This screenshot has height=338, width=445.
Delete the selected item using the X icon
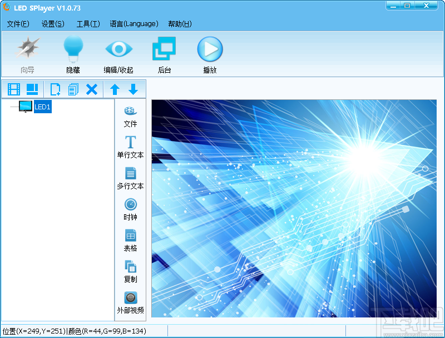91,89
